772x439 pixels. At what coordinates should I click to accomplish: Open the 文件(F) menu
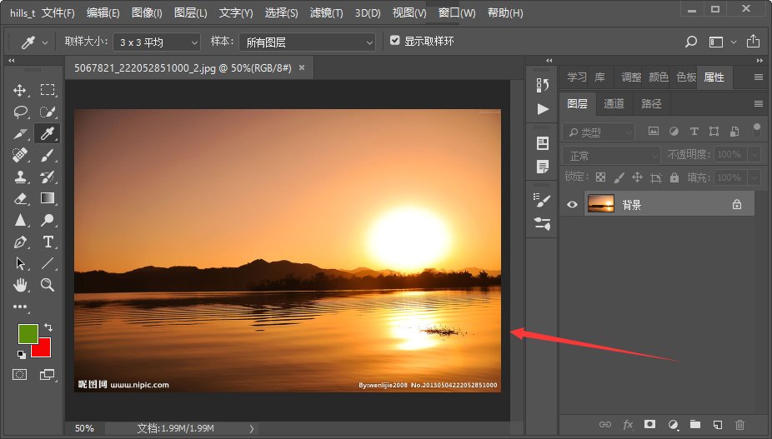tap(58, 12)
